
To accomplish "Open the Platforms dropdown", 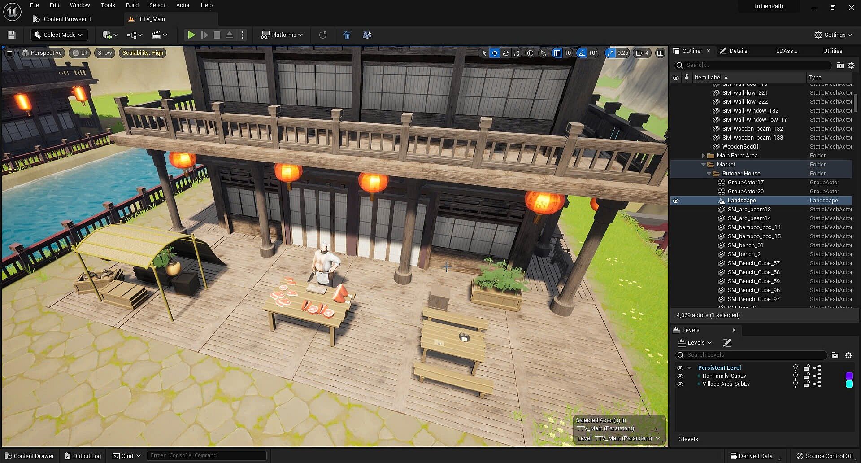I will tap(282, 35).
